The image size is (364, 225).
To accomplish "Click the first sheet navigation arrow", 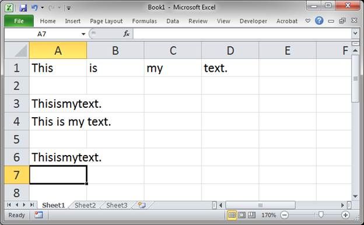I will 9,205.
